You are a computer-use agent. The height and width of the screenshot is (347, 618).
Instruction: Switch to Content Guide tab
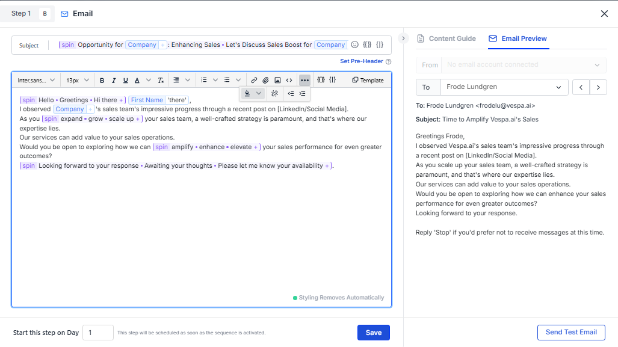[447, 38]
